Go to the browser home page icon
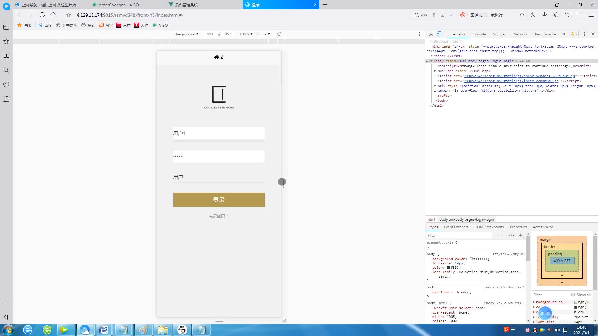The image size is (598, 336). click(x=53, y=15)
